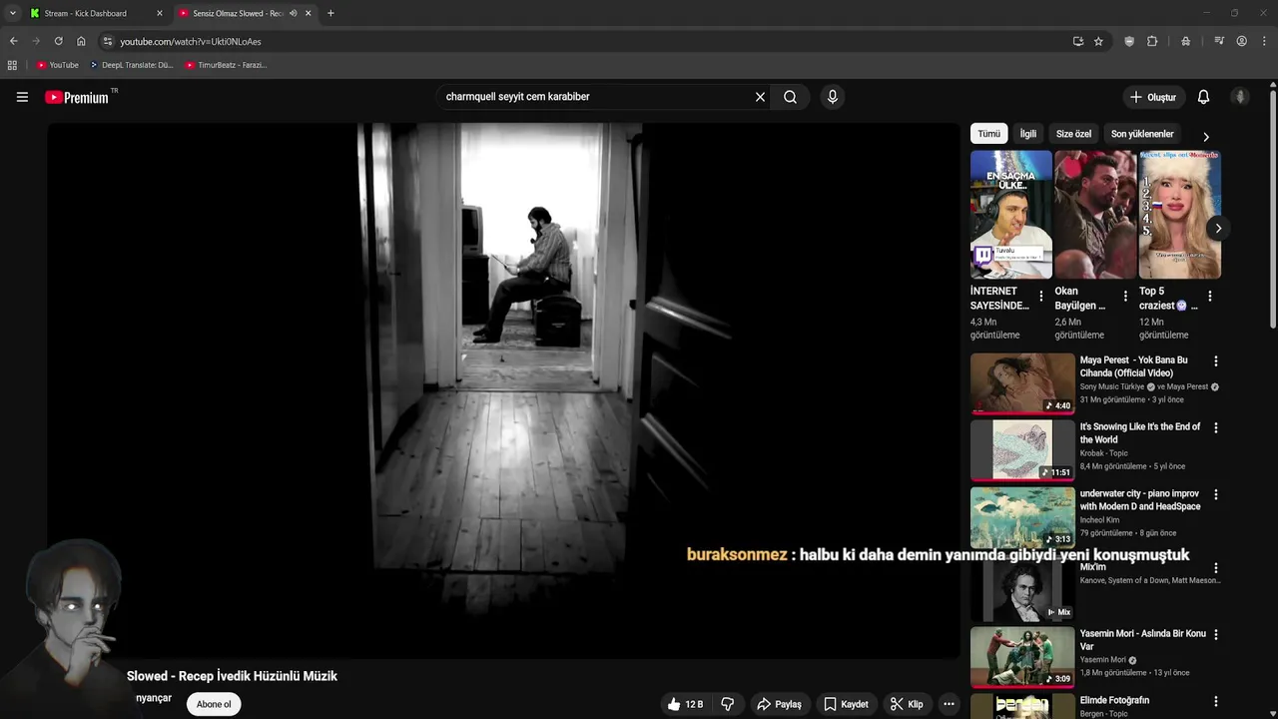
Task: Select the Tümü filter chip
Action: [x=988, y=134]
